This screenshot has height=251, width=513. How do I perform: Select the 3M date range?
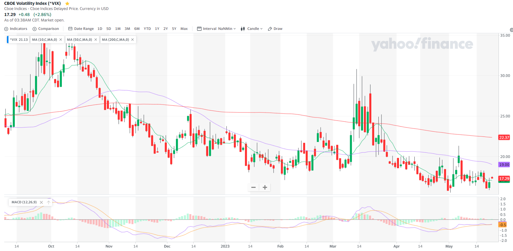(127, 29)
